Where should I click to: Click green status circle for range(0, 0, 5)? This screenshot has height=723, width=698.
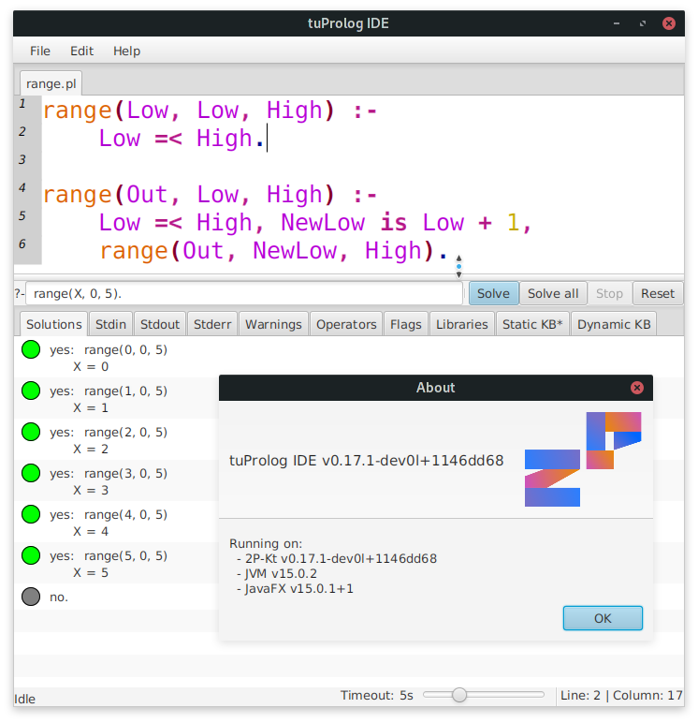pyautogui.click(x=31, y=349)
